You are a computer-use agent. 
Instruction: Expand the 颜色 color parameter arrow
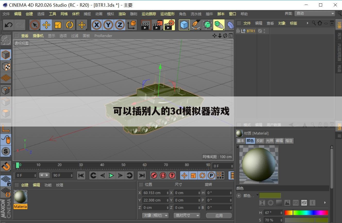(x=257, y=195)
